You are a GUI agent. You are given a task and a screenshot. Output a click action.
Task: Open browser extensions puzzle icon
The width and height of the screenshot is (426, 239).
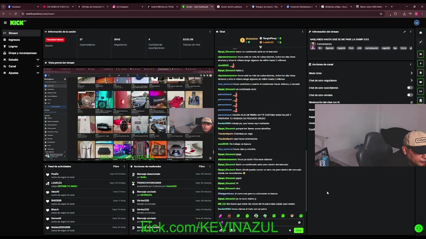pos(395,14)
